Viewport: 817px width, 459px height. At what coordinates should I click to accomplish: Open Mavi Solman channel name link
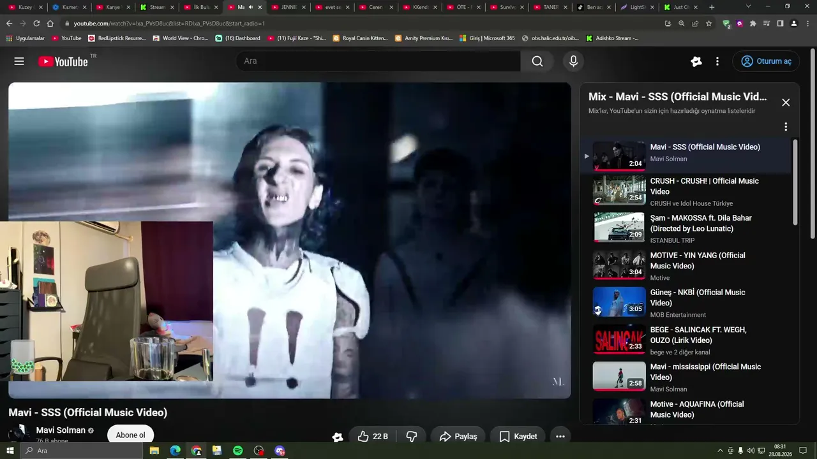point(61,430)
